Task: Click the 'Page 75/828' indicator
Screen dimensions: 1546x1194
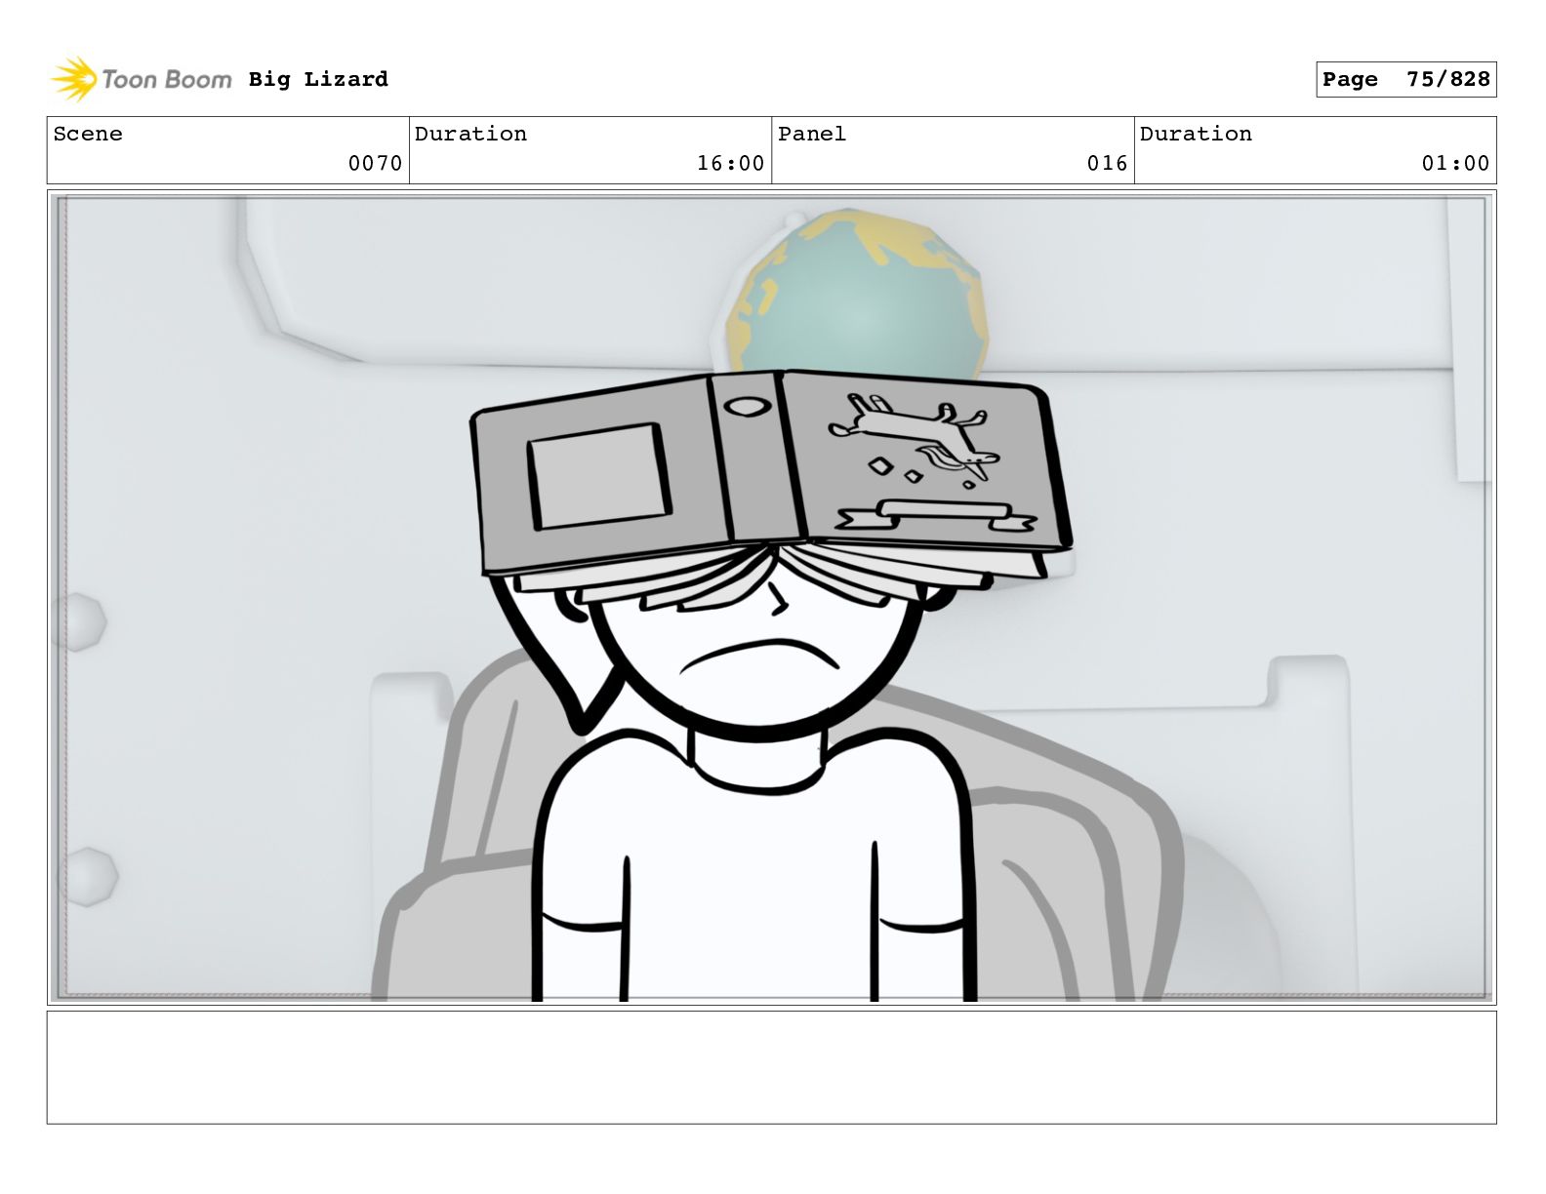Action: tap(1405, 79)
